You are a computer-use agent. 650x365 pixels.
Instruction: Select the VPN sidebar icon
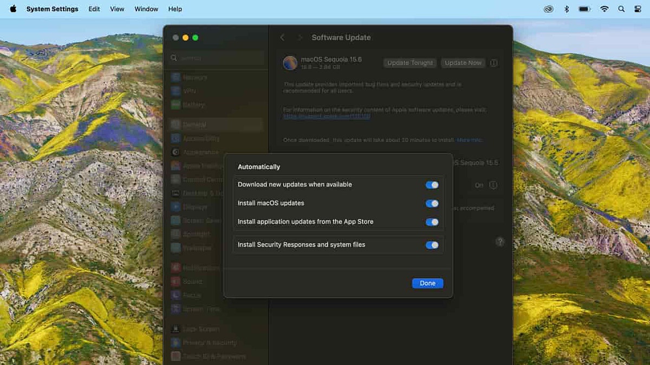[x=175, y=91]
